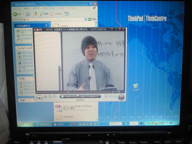
Task: Open the Windows Start (スタート) button
Action: point(25,124)
